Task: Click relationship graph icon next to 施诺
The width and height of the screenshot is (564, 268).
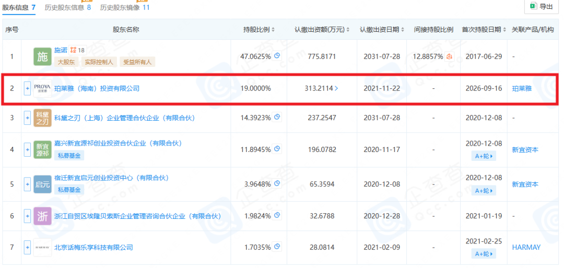Action: pyautogui.click(x=74, y=50)
